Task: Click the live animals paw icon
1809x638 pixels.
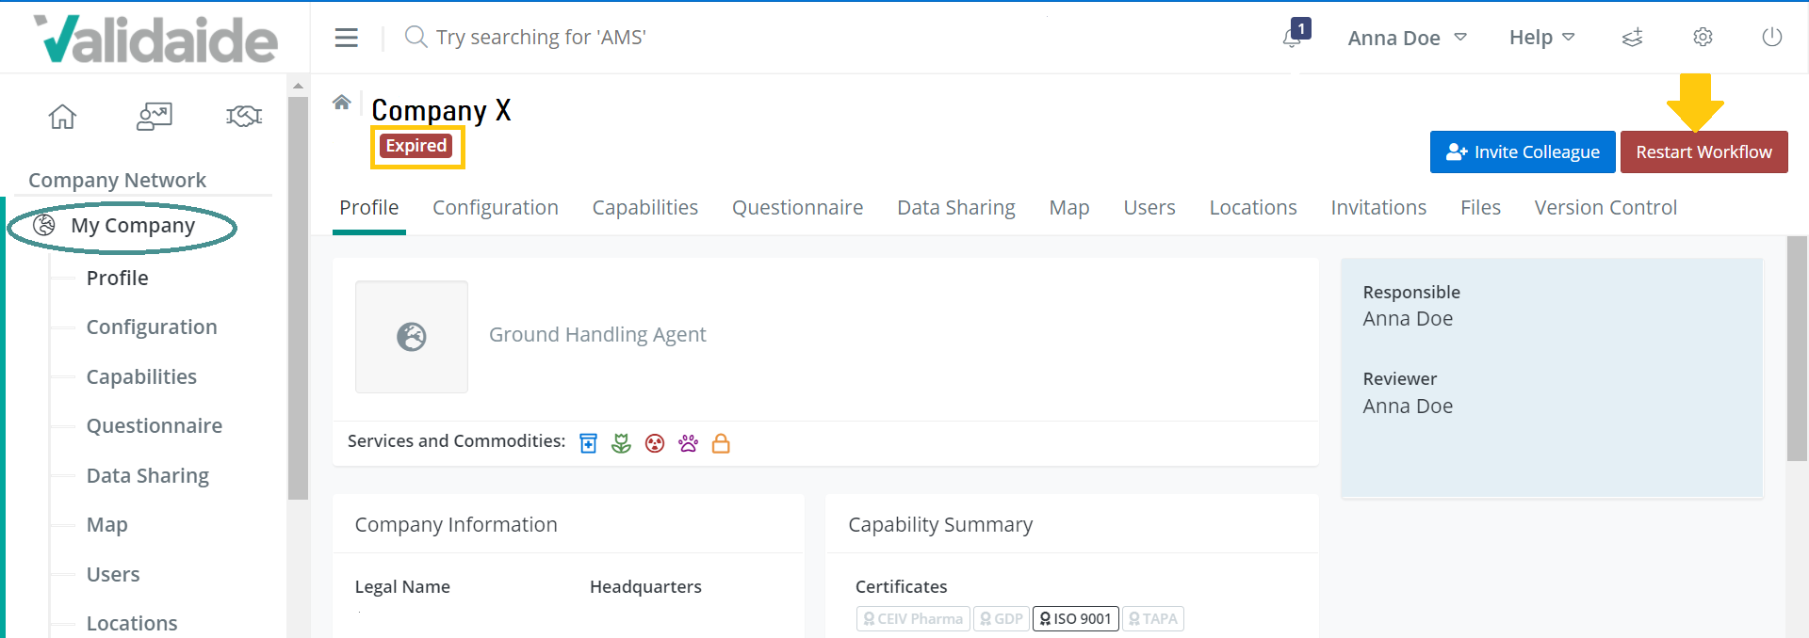Action: pos(688,443)
